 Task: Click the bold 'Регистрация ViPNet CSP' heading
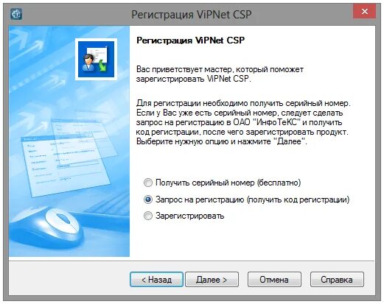[190, 40]
